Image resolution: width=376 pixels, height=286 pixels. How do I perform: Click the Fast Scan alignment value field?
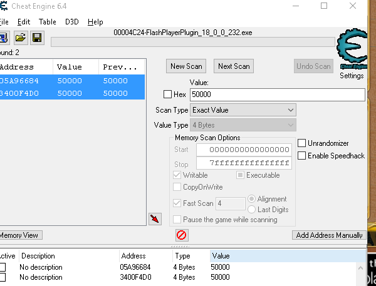[x=230, y=203]
